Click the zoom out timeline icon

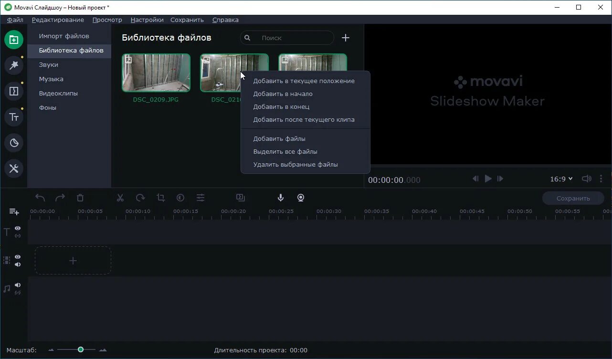point(51,350)
